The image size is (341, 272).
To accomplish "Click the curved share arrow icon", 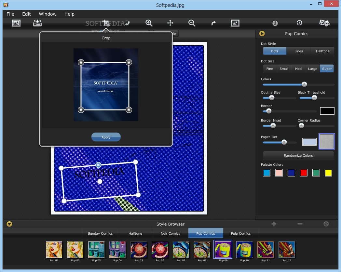I will pos(213,23).
